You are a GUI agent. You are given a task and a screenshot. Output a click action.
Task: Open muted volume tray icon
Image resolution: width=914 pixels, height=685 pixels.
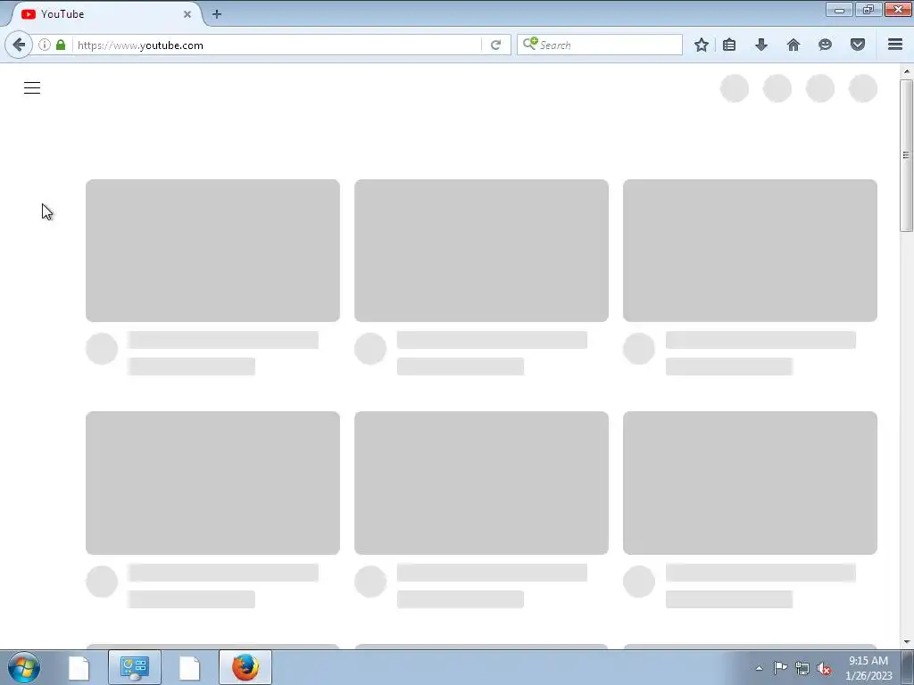[x=824, y=668]
